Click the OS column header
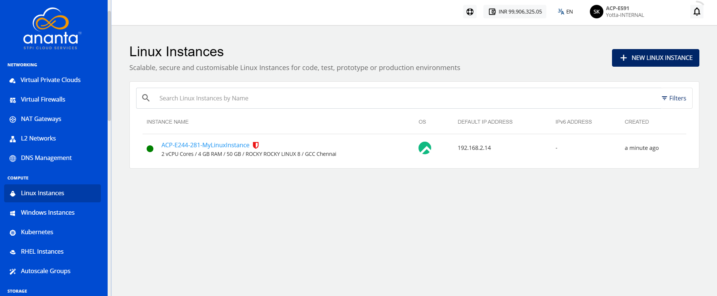 pyautogui.click(x=422, y=122)
